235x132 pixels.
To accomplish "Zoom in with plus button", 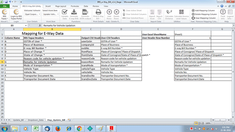I will click(233, 123).
